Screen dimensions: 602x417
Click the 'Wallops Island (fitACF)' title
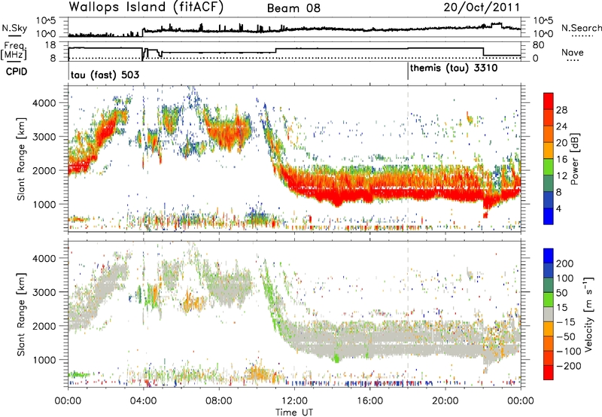tap(146, 7)
